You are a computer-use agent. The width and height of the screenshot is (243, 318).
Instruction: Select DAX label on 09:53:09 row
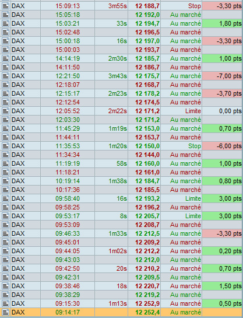[x=18, y=225]
